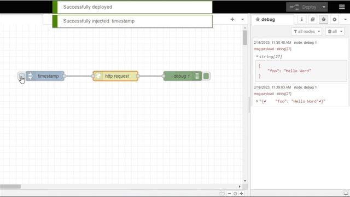
Task: Click the sidebar resize separator handle
Action: (249, 105)
